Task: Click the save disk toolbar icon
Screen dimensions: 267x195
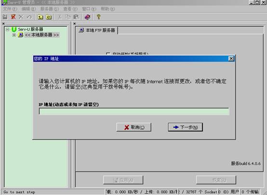Action: 5,17
